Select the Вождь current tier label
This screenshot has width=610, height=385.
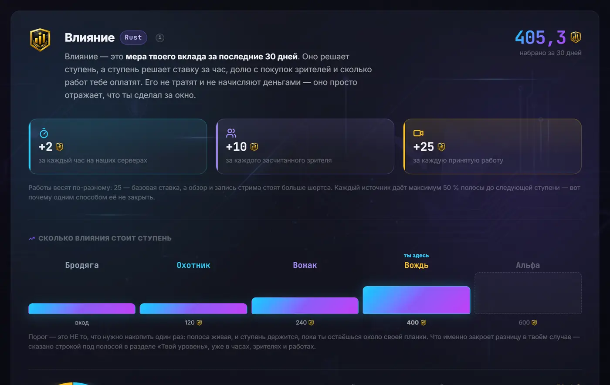point(417,265)
